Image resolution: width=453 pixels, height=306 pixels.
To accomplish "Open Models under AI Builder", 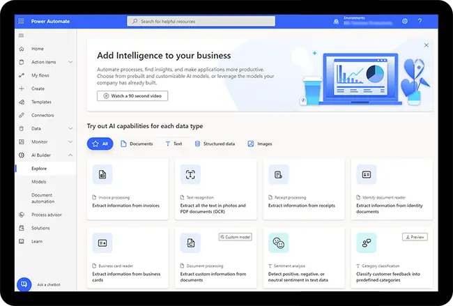I will click(x=39, y=182).
